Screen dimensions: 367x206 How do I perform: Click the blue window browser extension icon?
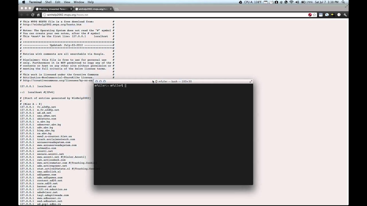[x=321, y=15]
